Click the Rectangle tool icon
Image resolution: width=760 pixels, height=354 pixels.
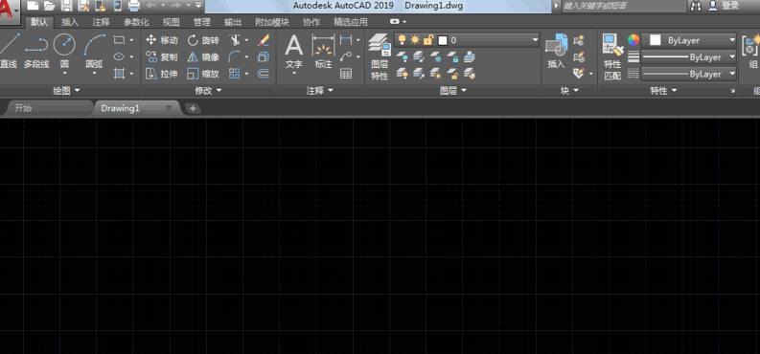119,40
